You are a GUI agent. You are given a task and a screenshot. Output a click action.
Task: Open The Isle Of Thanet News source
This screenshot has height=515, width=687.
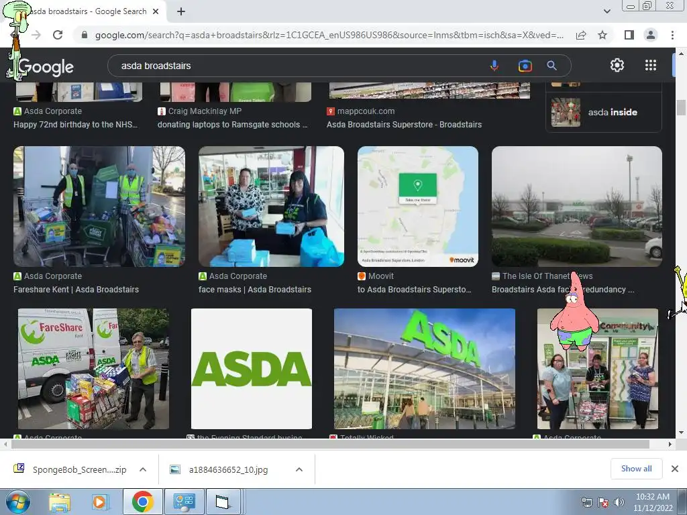tap(542, 276)
